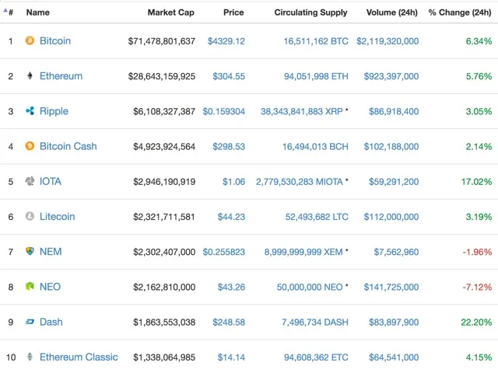Click NEM price $0.255823
The width and height of the screenshot is (498, 373).
click(x=223, y=252)
